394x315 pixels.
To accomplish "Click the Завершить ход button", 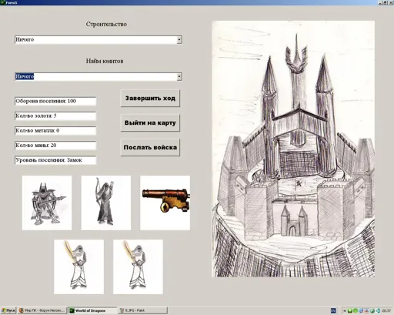I will click(x=150, y=98).
